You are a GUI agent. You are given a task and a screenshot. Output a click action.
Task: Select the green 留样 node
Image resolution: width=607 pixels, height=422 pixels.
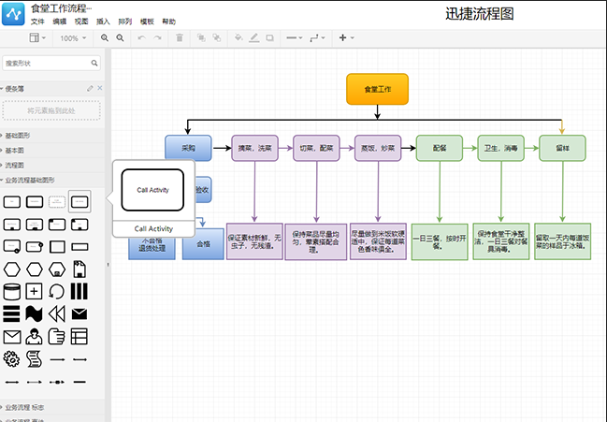pyautogui.click(x=562, y=148)
